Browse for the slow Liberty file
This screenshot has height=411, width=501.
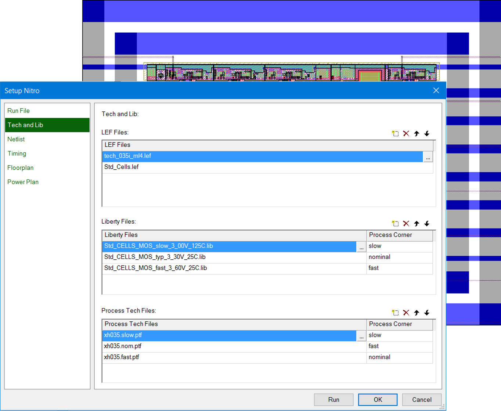(361, 247)
